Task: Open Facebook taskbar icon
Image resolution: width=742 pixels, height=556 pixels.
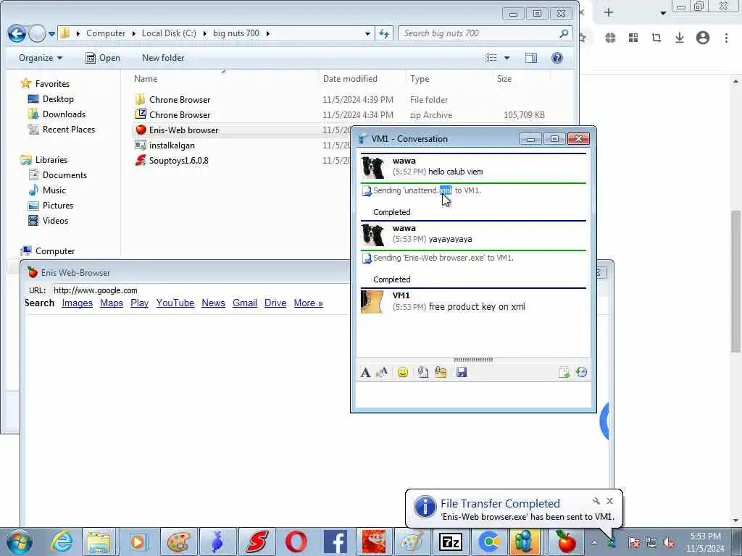Action: click(335, 542)
